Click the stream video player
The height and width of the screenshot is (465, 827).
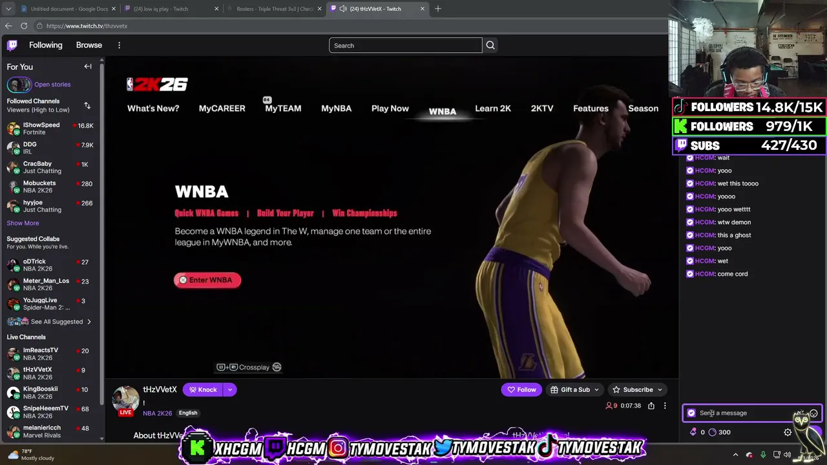click(391, 218)
